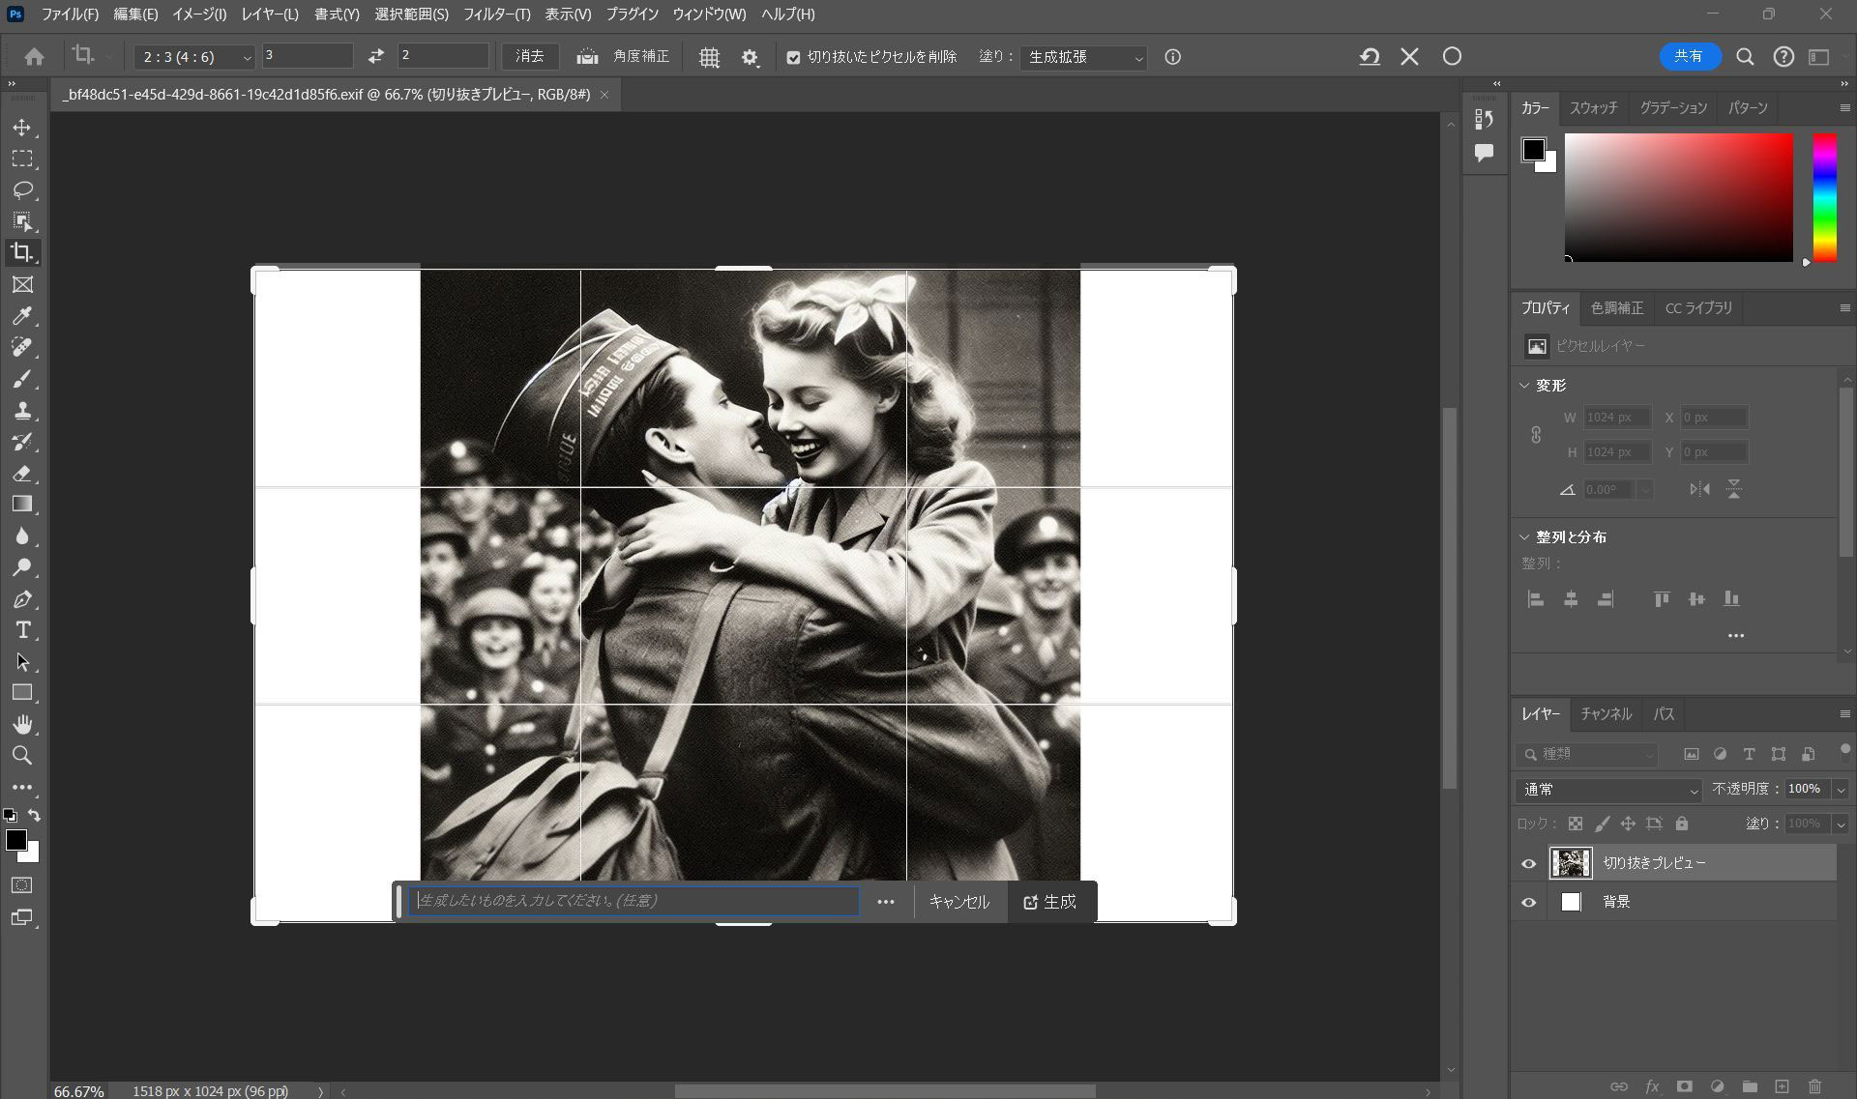This screenshot has width=1857, height=1099.
Task: Enable 切り抜いたピクセルを削除 checkbox
Action: point(793,57)
